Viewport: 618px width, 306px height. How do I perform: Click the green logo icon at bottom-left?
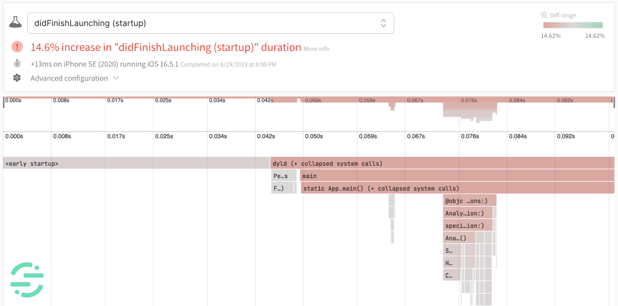[27, 280]
